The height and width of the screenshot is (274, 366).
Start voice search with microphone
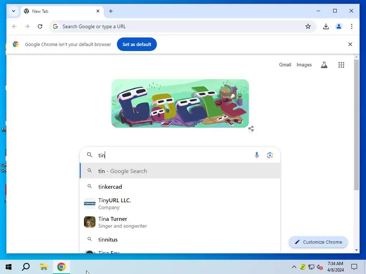257,155
